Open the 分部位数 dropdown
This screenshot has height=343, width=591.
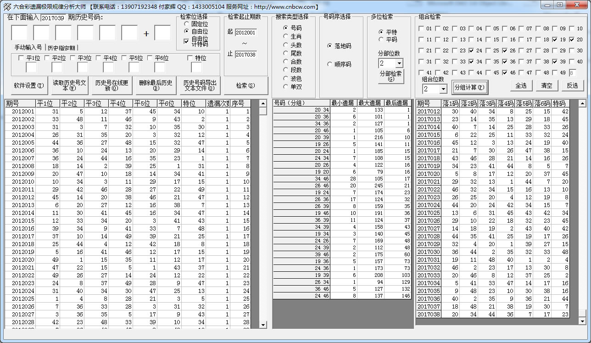click(399, 63)
